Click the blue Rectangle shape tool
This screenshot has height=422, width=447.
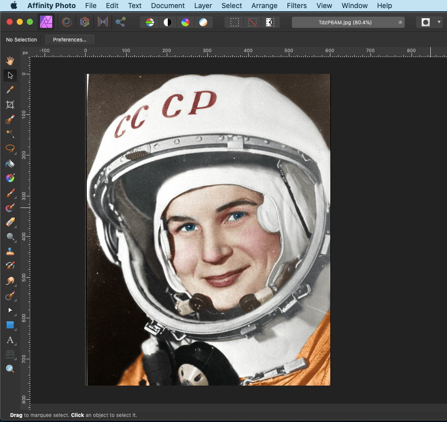tap(10, 325)
